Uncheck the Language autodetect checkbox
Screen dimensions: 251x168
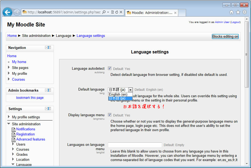tap(110, 68)
